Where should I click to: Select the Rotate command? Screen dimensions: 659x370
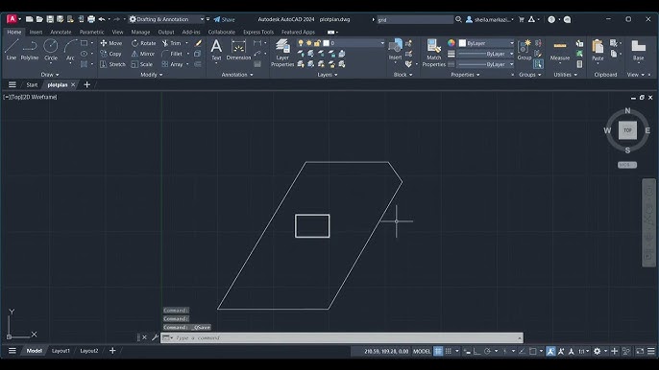(144, 43)
